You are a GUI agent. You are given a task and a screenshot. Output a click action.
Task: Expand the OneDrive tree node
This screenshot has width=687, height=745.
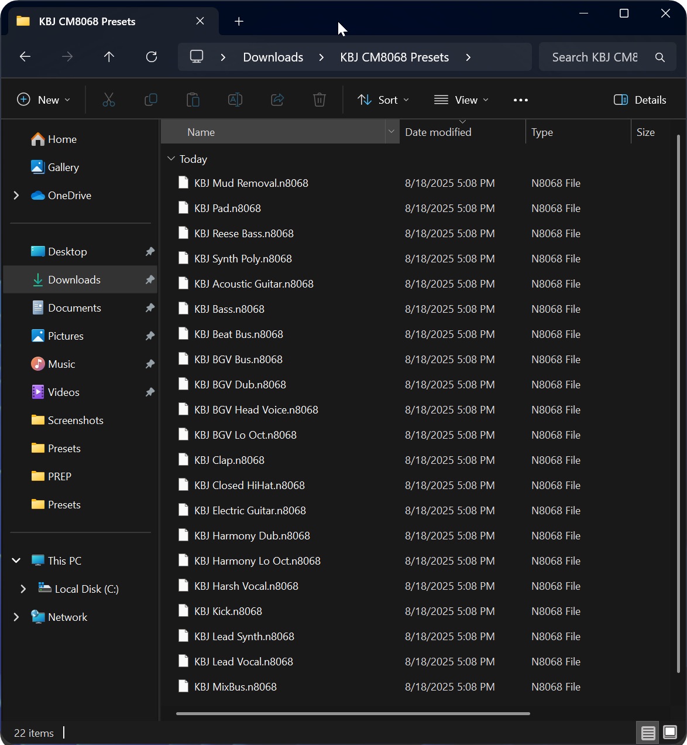pos(16,196)
